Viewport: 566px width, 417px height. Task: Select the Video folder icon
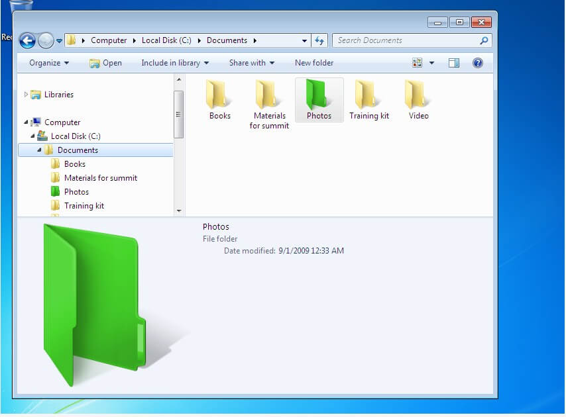[x=418, y=96]
